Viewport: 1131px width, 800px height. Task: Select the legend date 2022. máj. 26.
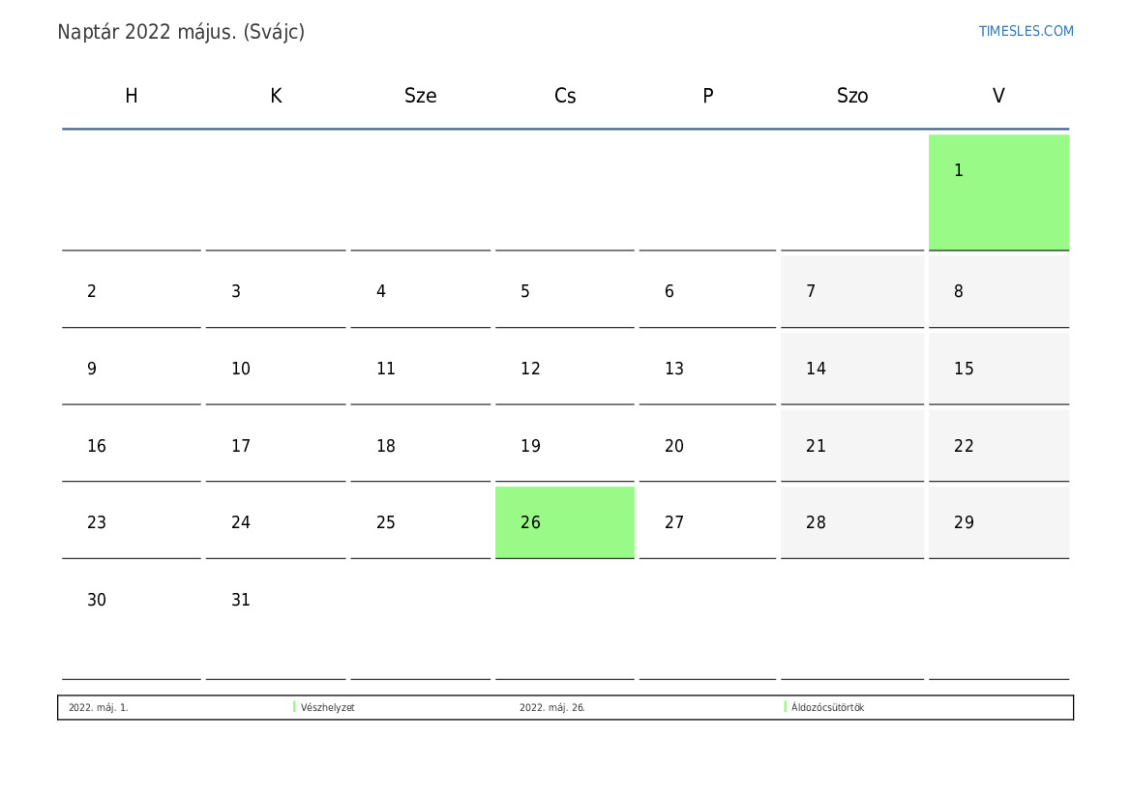(x=552, y=708)
